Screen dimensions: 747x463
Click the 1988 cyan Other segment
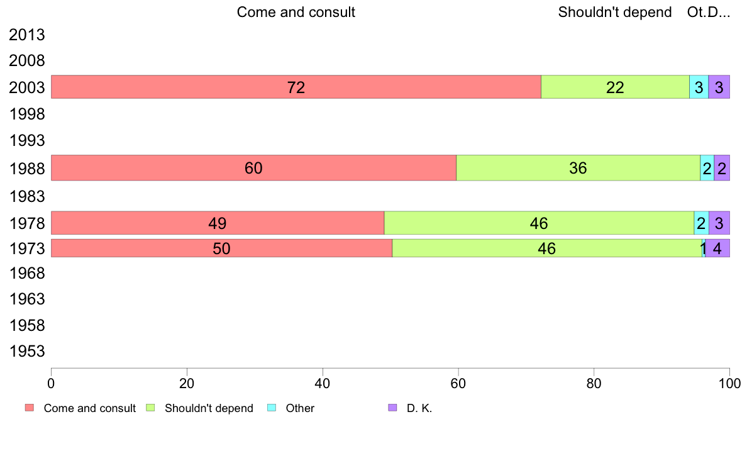(707, 168)
